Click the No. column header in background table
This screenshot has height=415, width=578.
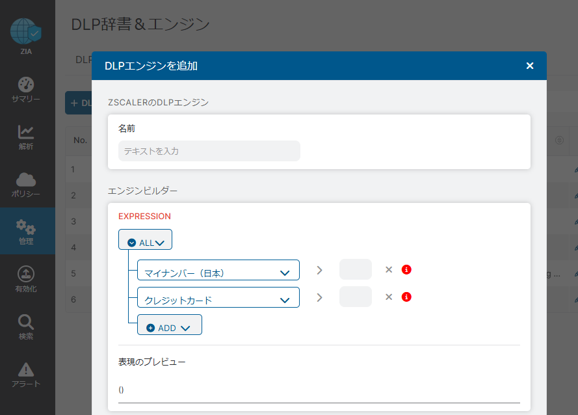tap(80, 141)
